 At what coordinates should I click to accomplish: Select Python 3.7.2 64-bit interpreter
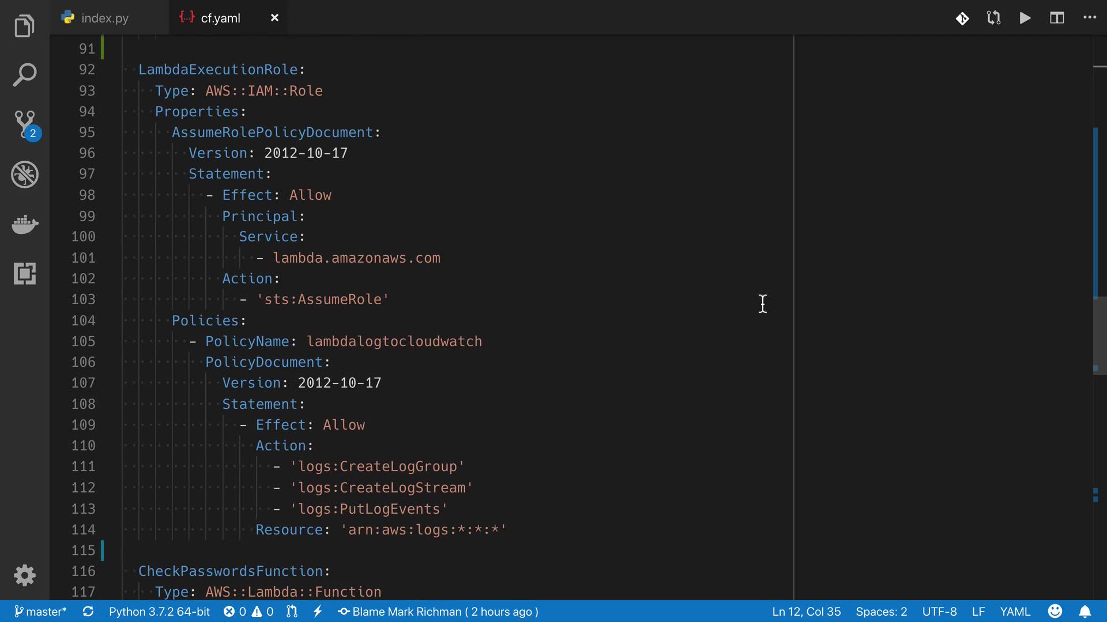(x=159, y=612)
